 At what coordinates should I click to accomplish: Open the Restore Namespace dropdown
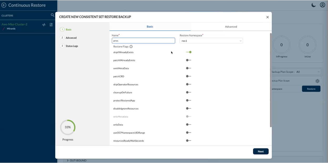[211, 41]
